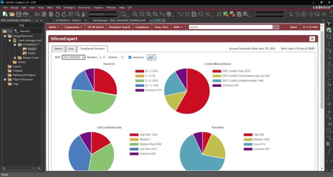
Task: Click the paste toolbar icon
Action: click(x=51, y=14)
